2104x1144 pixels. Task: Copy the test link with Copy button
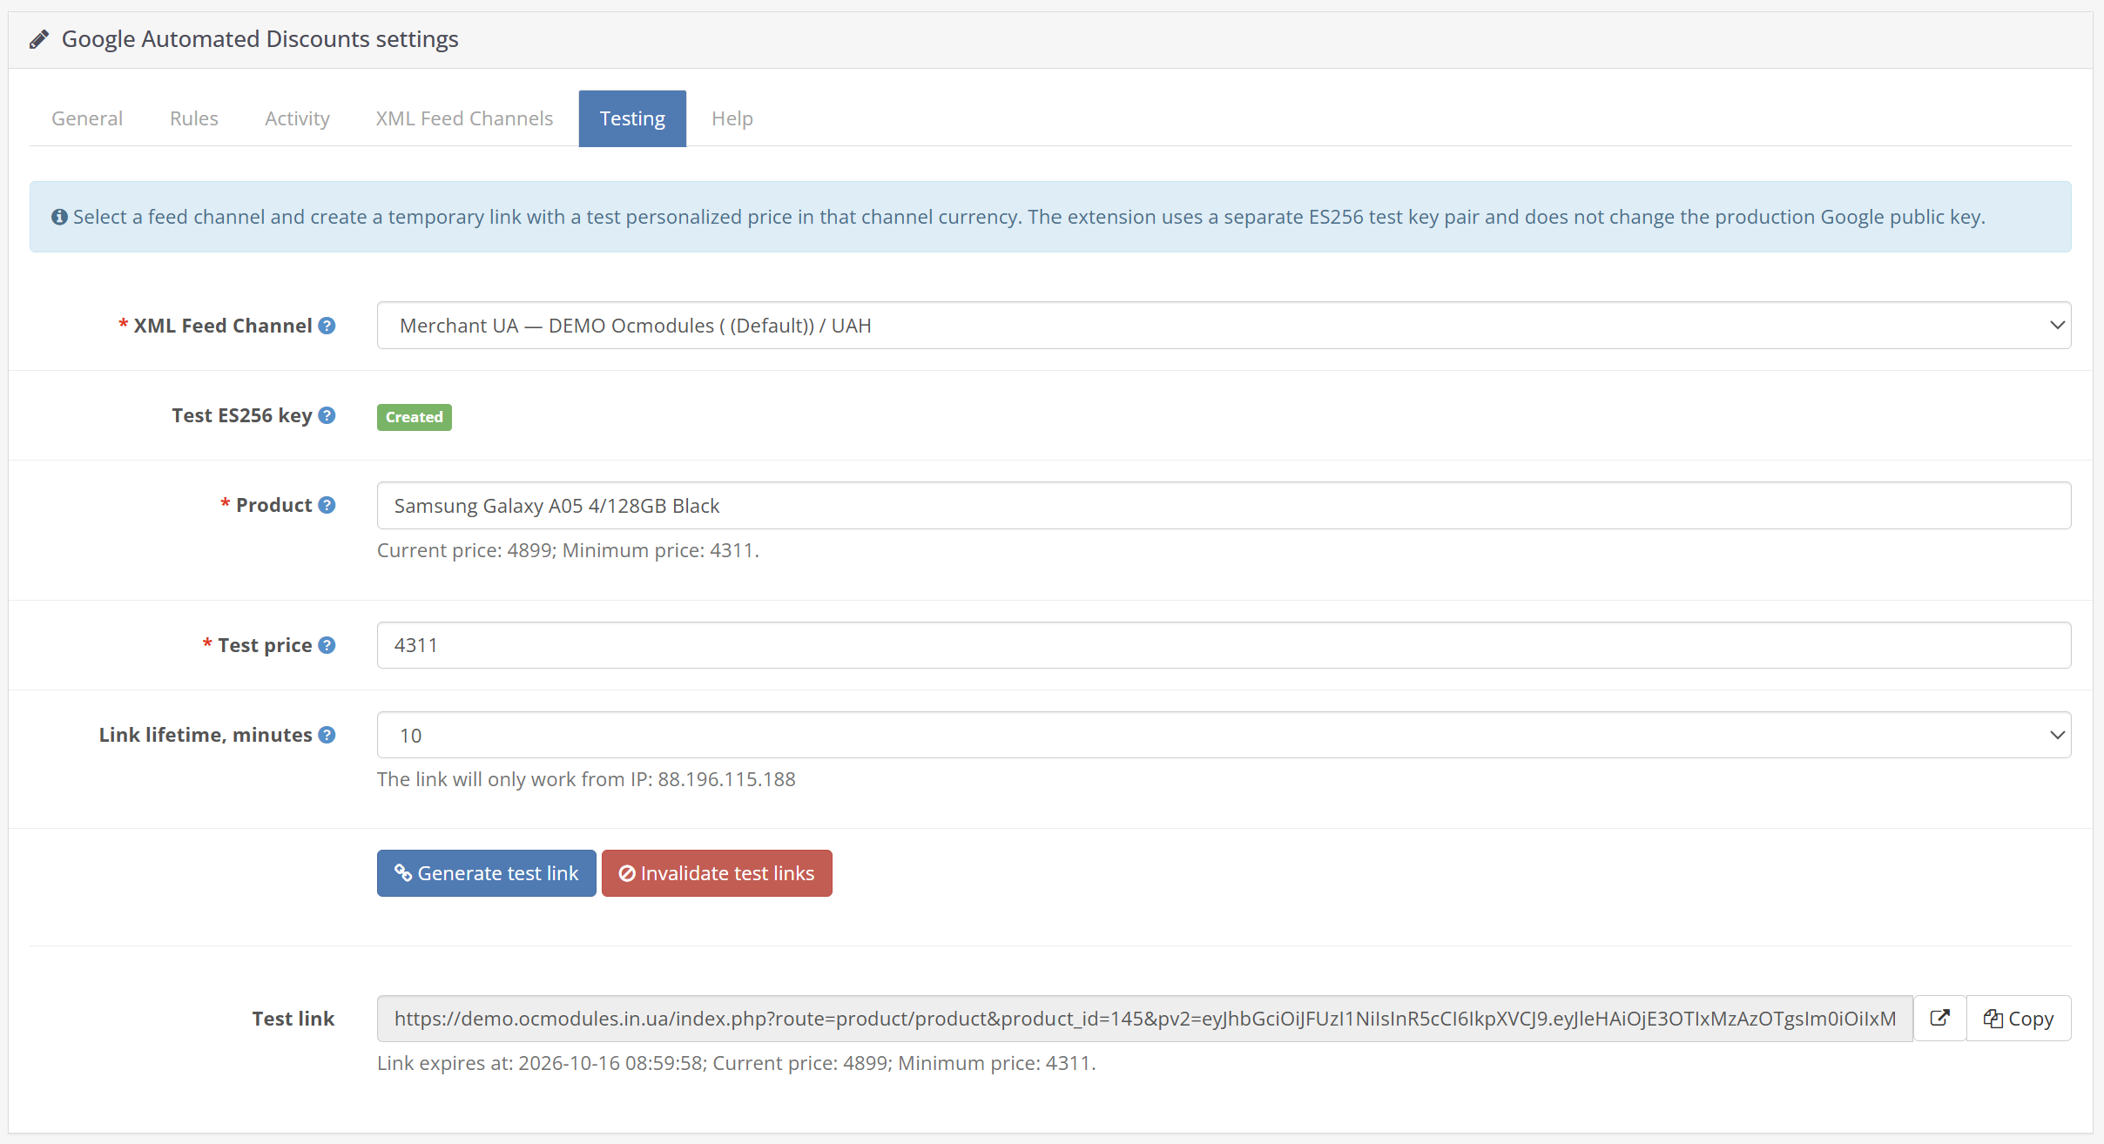[2019, 1018]
